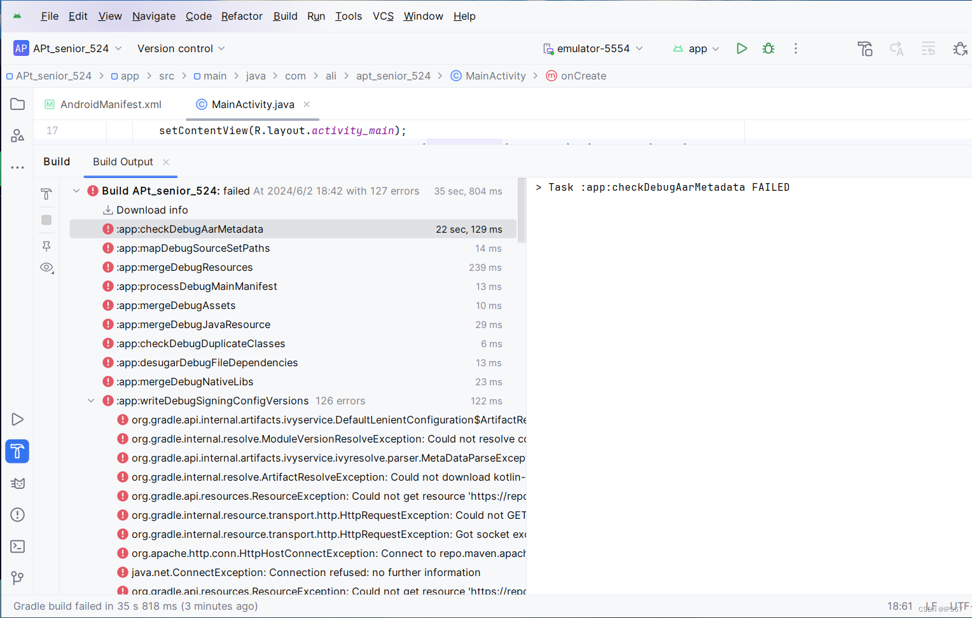The height and width of the screenshot is (618, 972).
Task: Collapse the writeDebugSigningConfigVersions node
Action: [x=91, y=401]
